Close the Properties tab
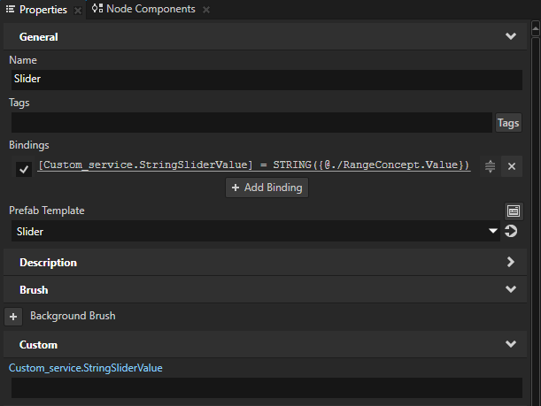 [78, 11]
